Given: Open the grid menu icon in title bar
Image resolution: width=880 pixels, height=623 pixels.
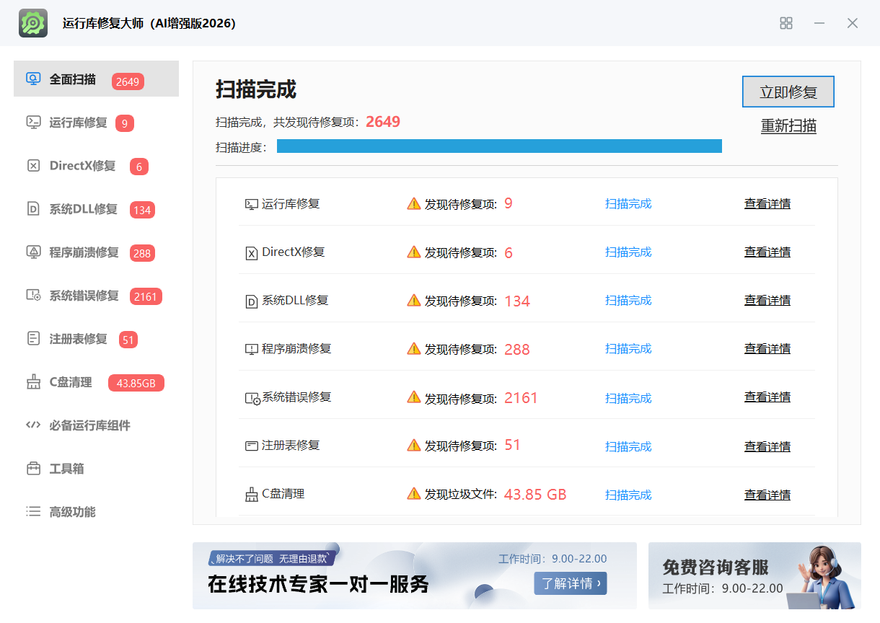Looking at the screenshot, I should pyautogui.click(x=786, y=23).
